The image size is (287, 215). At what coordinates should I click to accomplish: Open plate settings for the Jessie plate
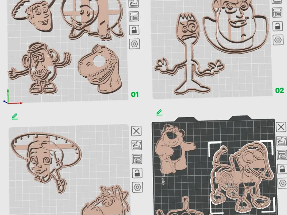[138, 187]
